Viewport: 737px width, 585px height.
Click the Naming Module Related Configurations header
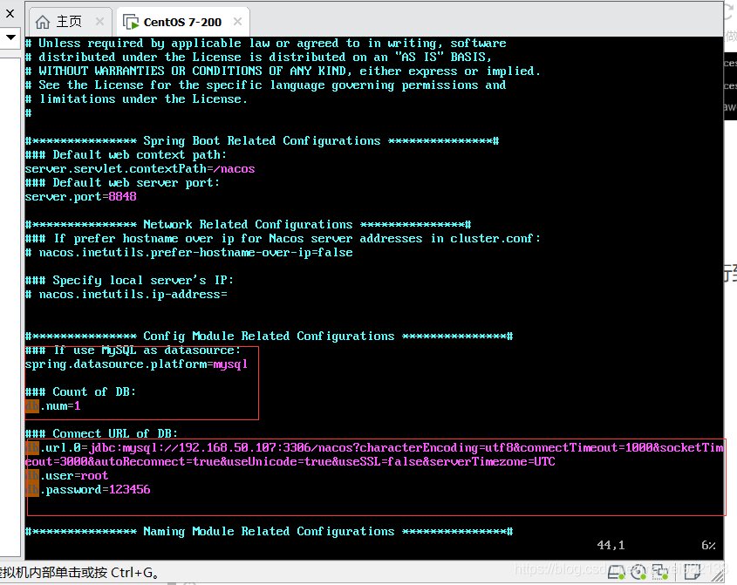[269, 532]
